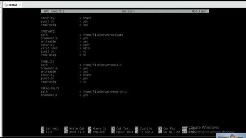Click the ^U Uncut Text shortcut

pos(122,132)
